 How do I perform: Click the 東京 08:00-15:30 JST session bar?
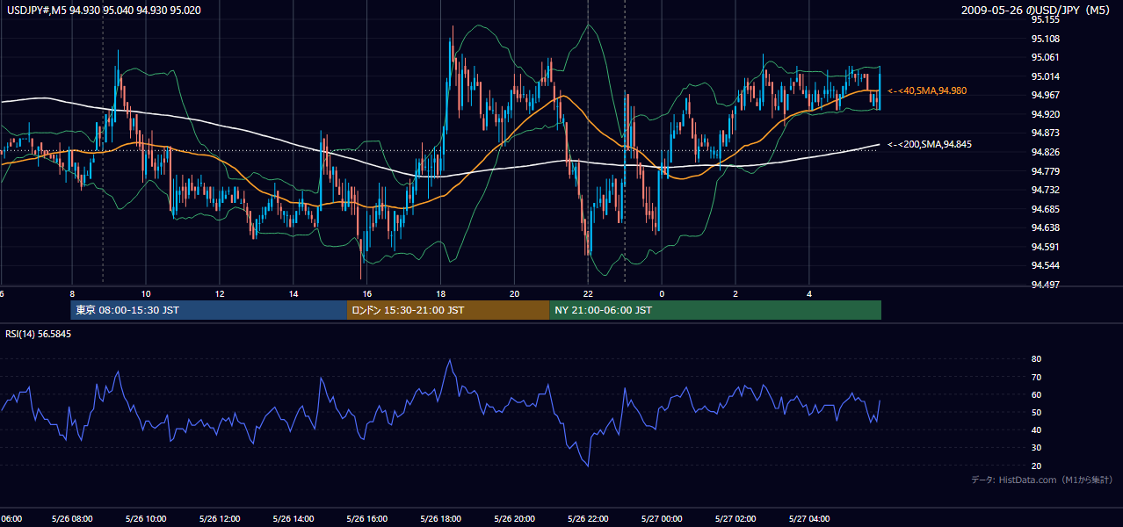tap(209, 310)
